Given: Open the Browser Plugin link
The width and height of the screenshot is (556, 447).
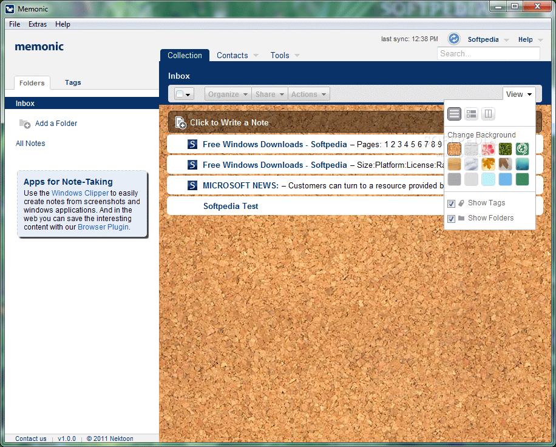Looking at the screenshot, I should pos(103,227).
